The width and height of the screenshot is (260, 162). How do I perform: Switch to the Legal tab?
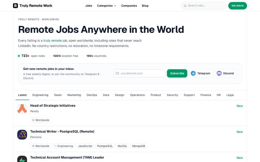(230, 95)
